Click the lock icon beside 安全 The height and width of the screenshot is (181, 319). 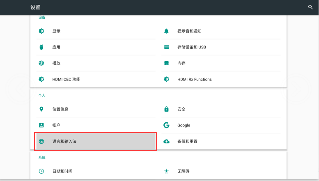tap(166, 109)
